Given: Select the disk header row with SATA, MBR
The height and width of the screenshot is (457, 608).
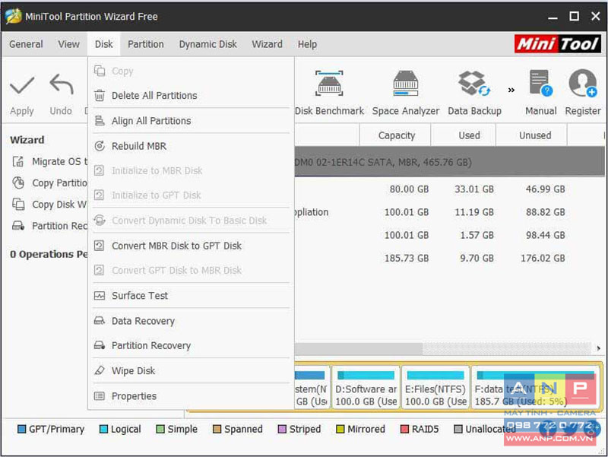Looking at the screenshot, I should [x=450, y=162].
